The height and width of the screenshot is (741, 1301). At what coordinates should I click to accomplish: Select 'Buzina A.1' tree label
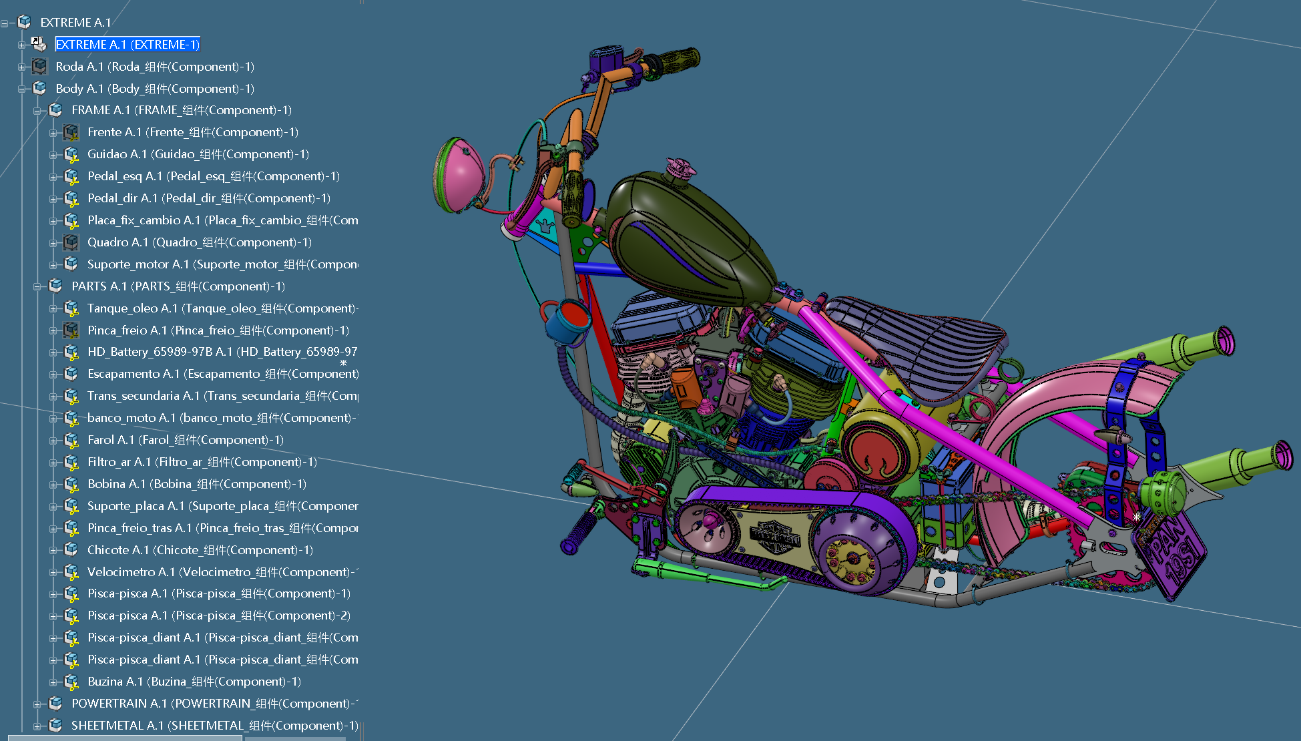tap(194, 682)
